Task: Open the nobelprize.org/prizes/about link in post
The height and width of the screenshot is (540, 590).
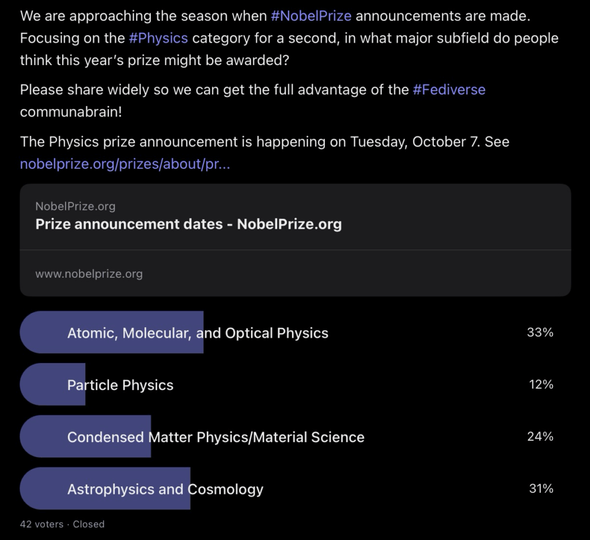Action: (x=125, y=164)
